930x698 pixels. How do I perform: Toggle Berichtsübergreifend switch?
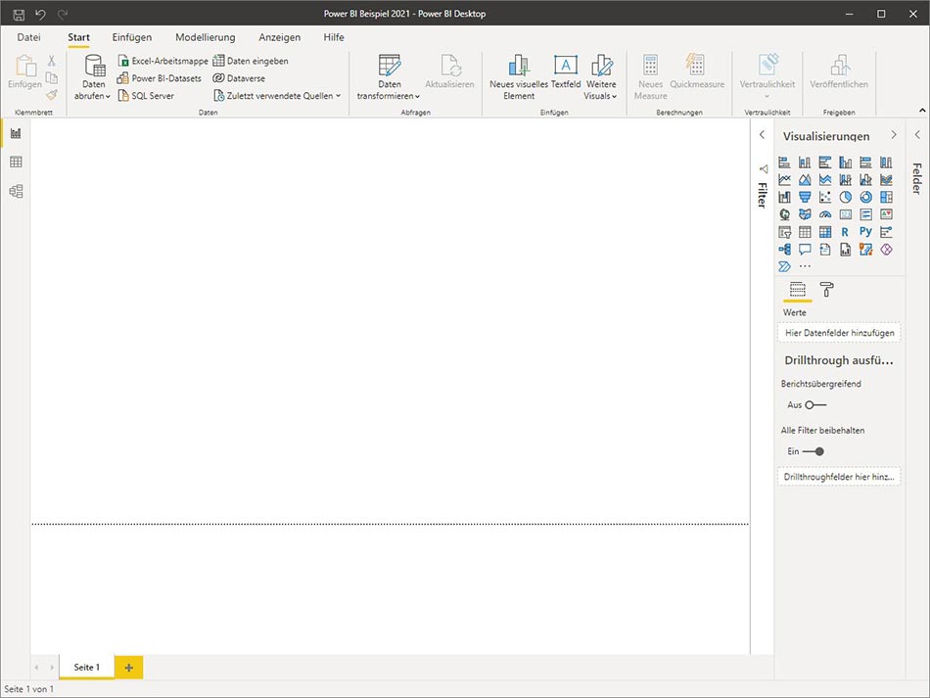(815, 405)
